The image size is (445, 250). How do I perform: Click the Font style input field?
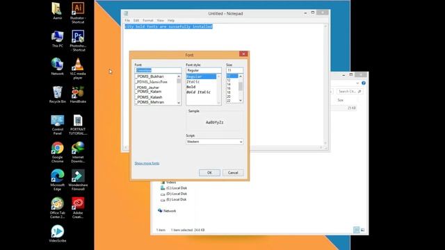tap(204, 70)
